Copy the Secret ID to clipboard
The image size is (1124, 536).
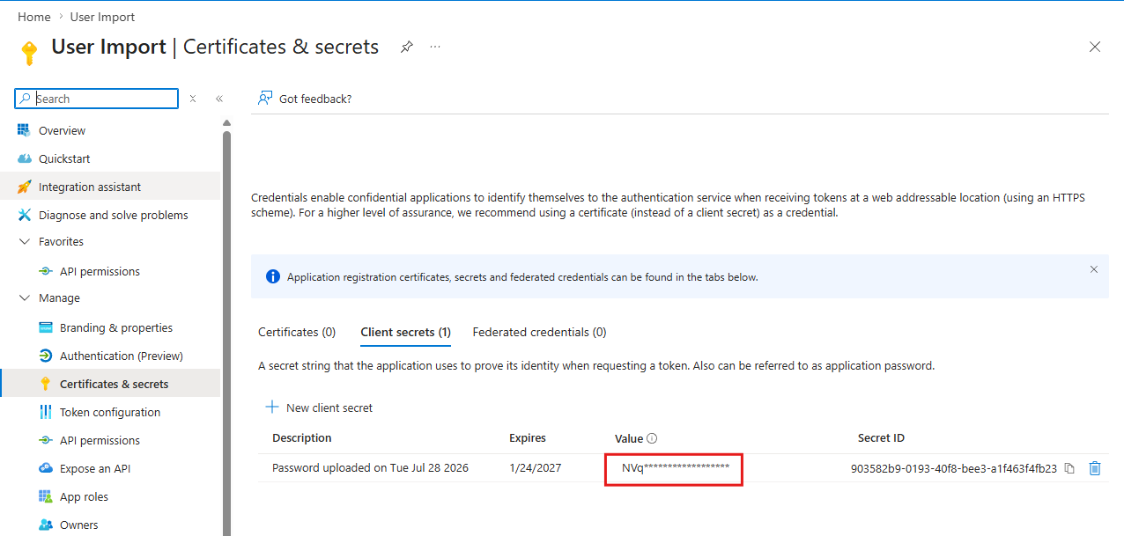1069,468
